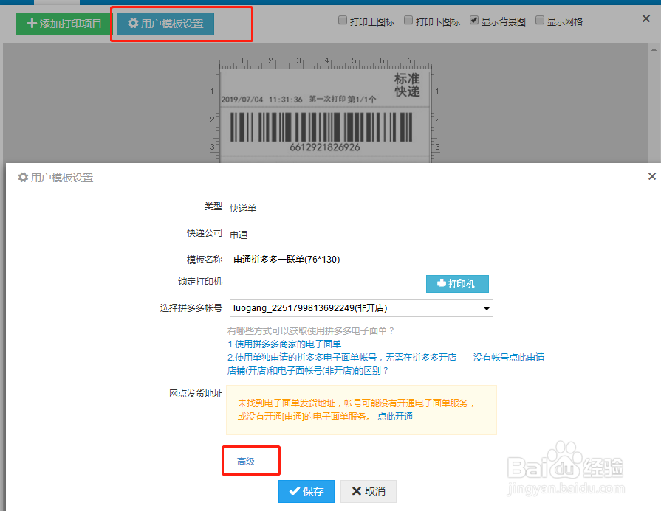Click the 打印机 button
Image resolution: width=661 pixels, height=511 pixels.
457,284
